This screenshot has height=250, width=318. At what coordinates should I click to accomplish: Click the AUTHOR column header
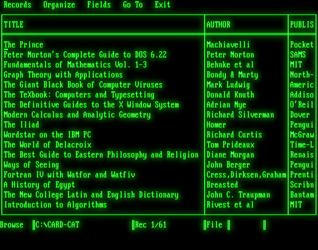[x=218, y=25]
